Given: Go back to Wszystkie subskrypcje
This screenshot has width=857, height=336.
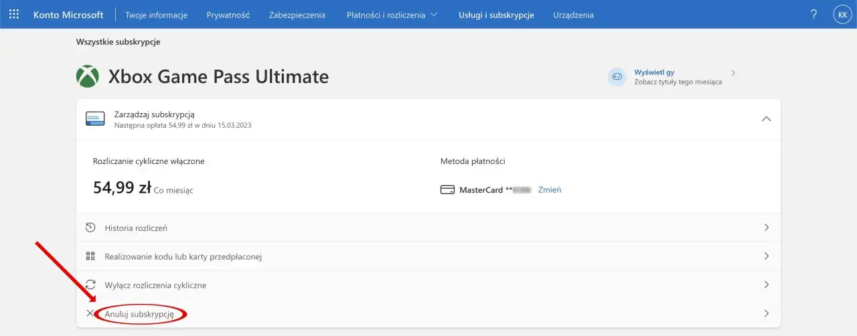Looking at the screenshot, I should 119,42.
